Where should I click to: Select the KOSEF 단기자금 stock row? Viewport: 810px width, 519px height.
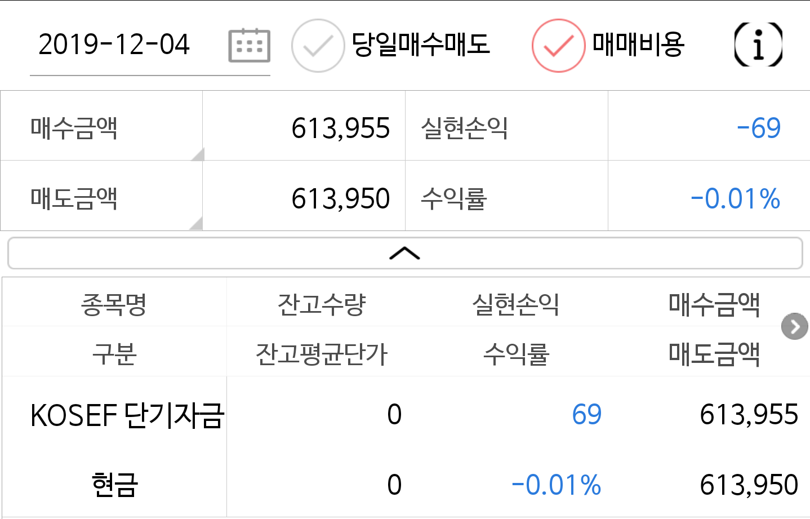127,415
